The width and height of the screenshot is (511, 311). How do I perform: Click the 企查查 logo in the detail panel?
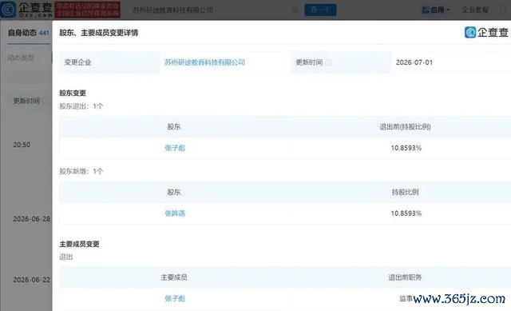pyautogui.click(x=486, y=32)
